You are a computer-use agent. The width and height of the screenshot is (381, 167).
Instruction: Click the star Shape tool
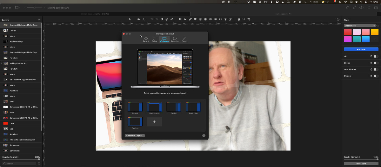coord(144,19)
